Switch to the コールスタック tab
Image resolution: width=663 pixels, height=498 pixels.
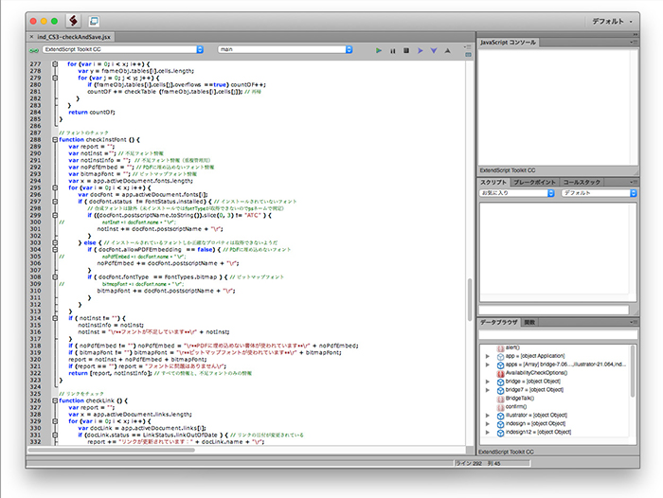581,181
